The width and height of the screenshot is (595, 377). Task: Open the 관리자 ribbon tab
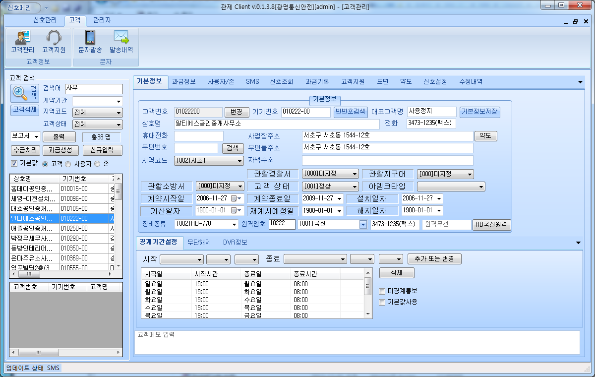click(102, 20)
